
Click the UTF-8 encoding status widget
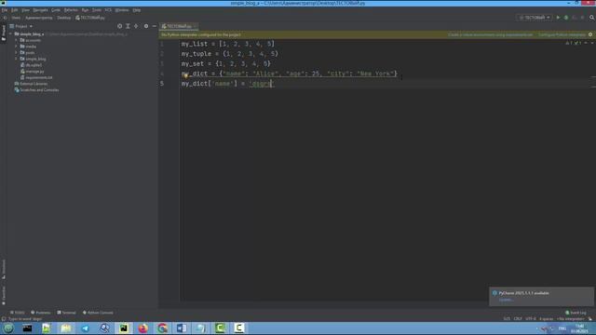[530, 318]
